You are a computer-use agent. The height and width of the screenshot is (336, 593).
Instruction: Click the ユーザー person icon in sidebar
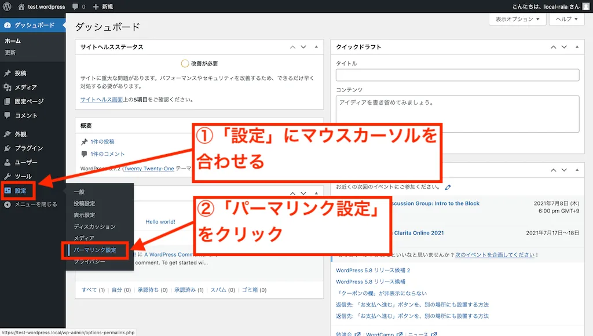tap(7, 162)
